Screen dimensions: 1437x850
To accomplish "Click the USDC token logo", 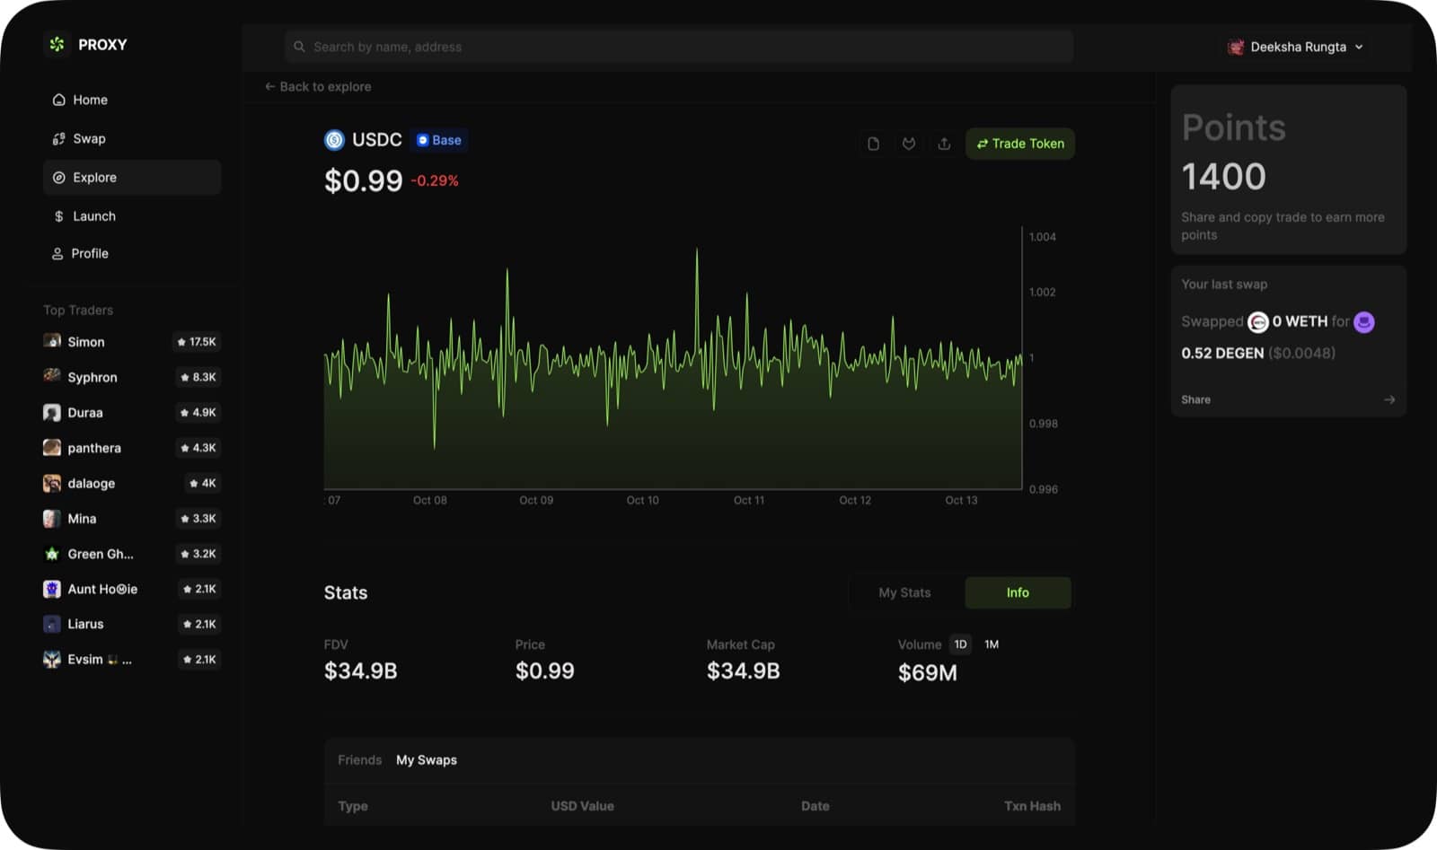I will pyautogui.click(x=334, y=140).
